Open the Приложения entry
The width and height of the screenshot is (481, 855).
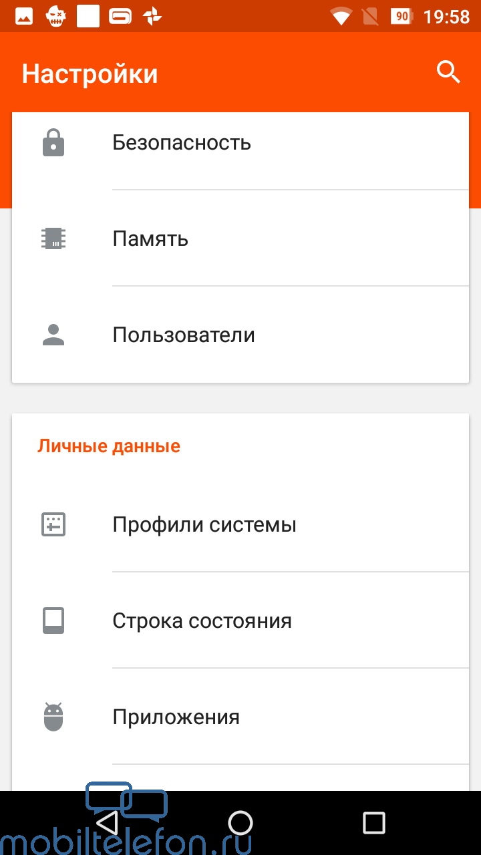coord(240,717)
